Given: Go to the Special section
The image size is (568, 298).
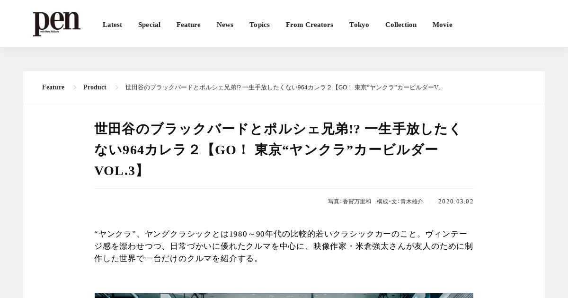Looking at the screenshot, I should coord(149,25).
